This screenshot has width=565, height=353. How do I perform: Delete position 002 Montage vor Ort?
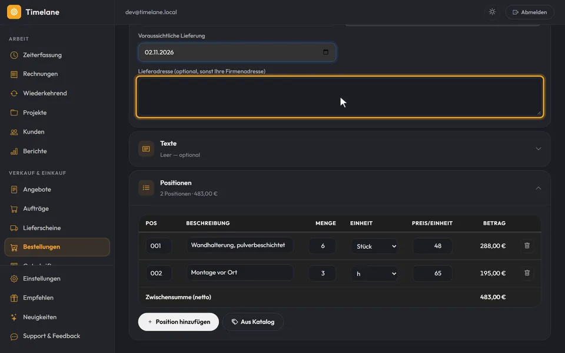(527, 273)
